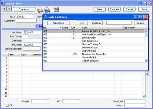Print invoice using printer icon
The width and height of the screenshot is (153, 109).
coord(40,10)
